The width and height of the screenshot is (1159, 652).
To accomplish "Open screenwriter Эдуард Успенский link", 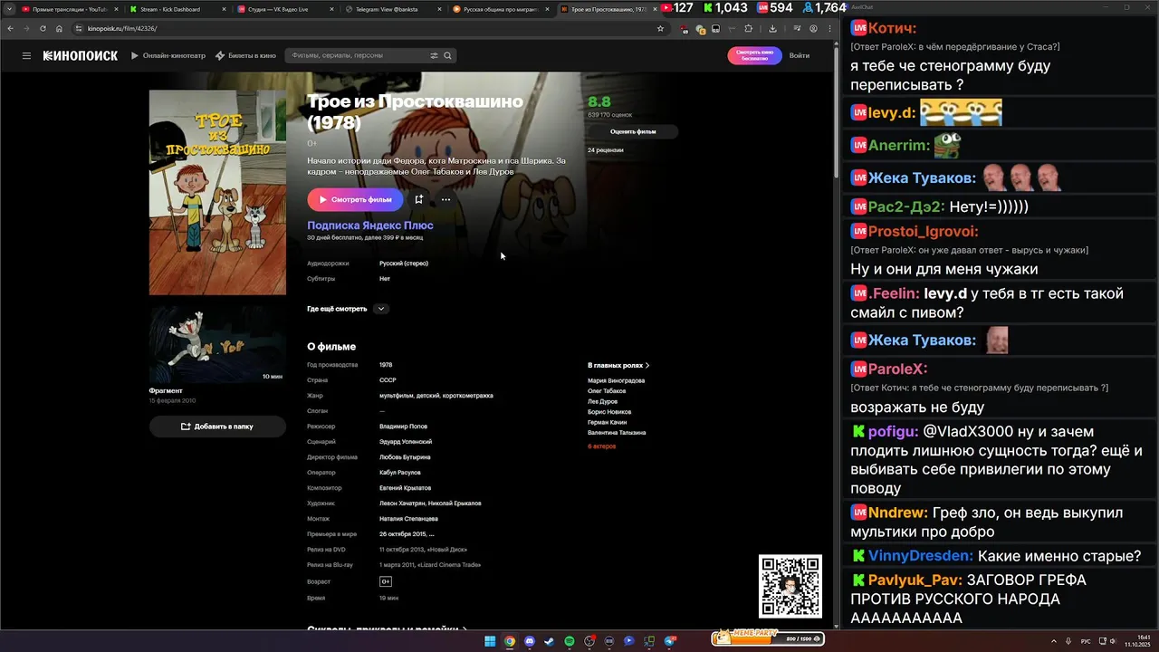I will [x=406, y=442].
